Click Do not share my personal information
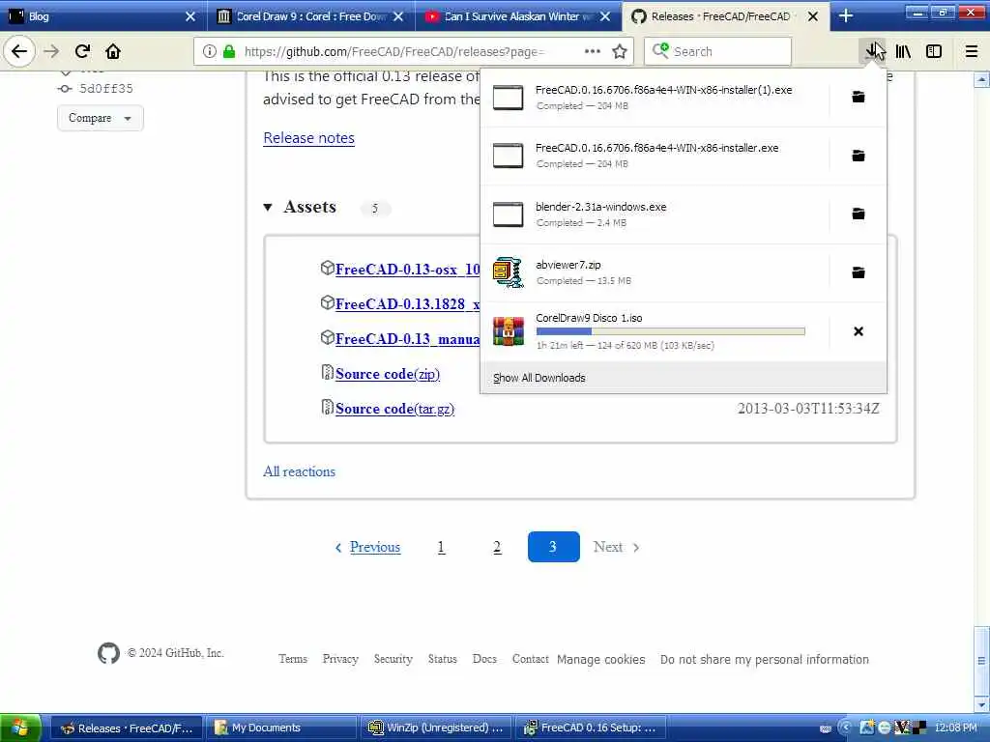This screenshot has width=990, height=742. tap(765, 659)
